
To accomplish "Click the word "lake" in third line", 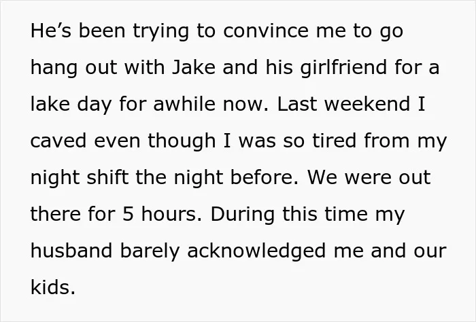I will point(50,104).
